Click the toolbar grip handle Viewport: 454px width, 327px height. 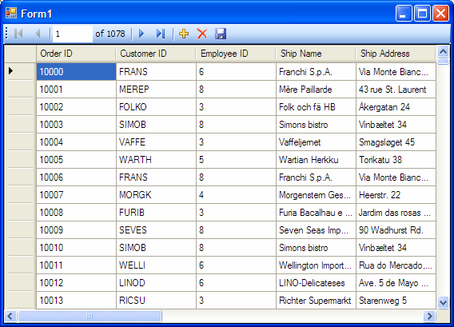[6, 34]
